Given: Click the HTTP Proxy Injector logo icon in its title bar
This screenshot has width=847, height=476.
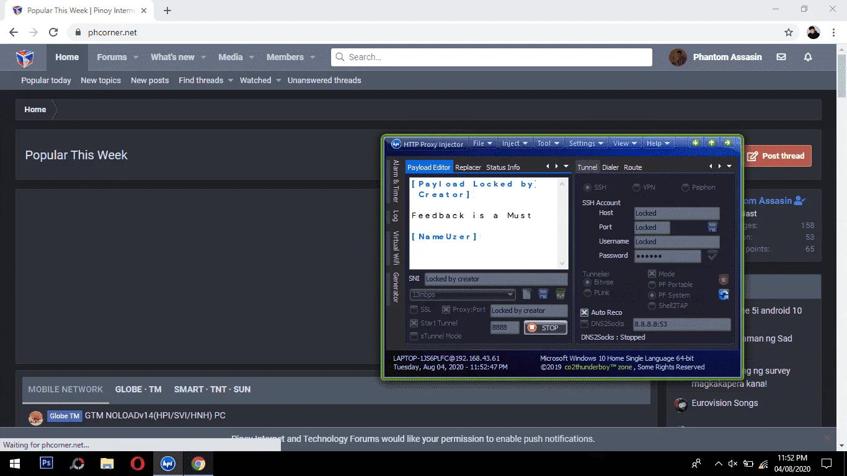Looking at the screenshot, I should 396,144.
